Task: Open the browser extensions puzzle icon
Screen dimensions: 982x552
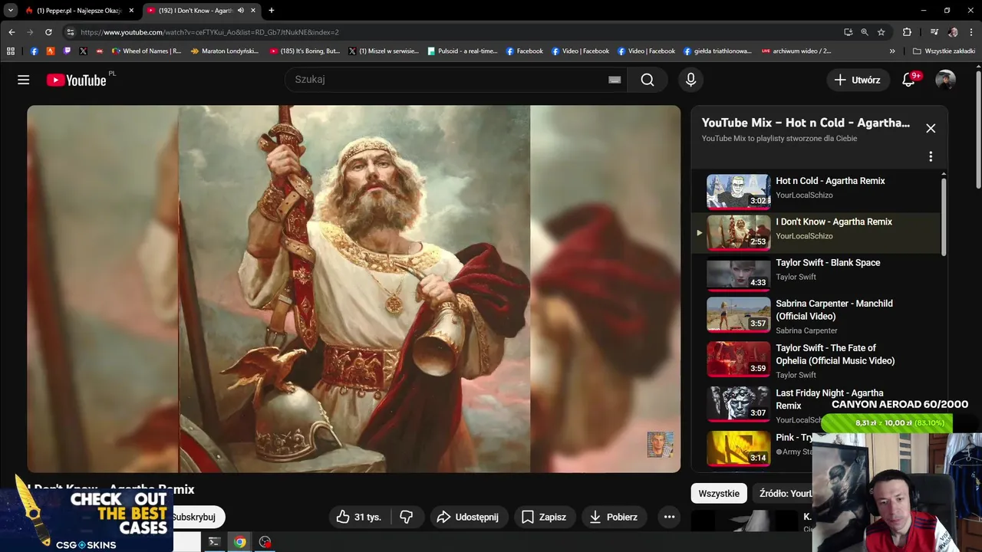Action: coord(907,32)
